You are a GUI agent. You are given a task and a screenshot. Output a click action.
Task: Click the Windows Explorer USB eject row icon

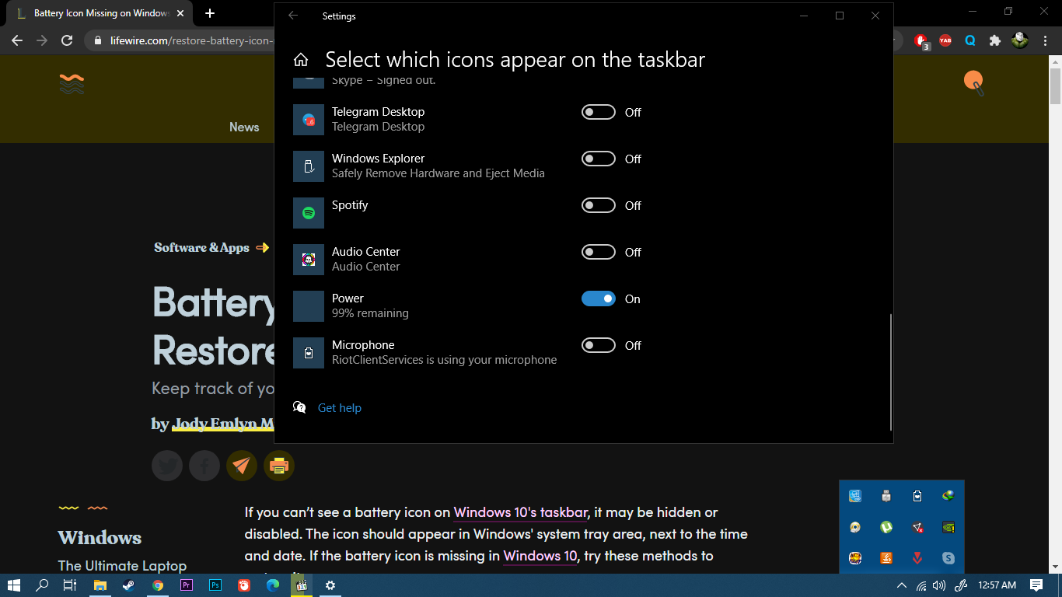pos(309,166)
